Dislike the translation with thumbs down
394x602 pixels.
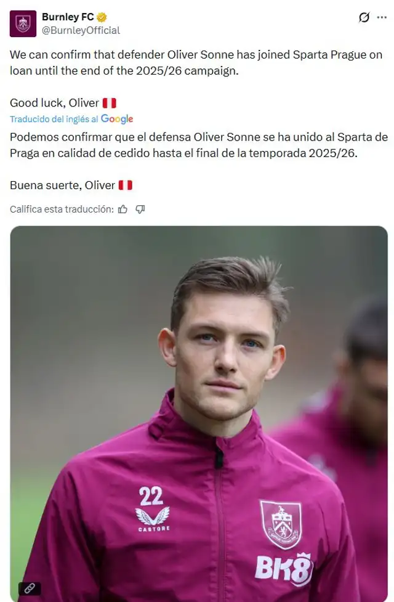pos(140,209)
